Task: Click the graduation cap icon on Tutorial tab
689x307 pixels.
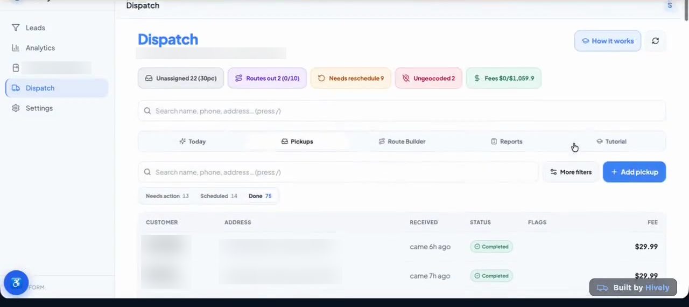Action: pos(599,142)
